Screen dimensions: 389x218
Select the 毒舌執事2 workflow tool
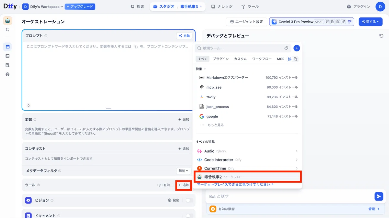pos(248,177)
